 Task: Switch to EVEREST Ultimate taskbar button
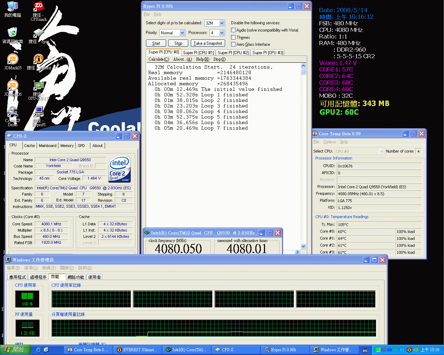click(x=138, y=350)
